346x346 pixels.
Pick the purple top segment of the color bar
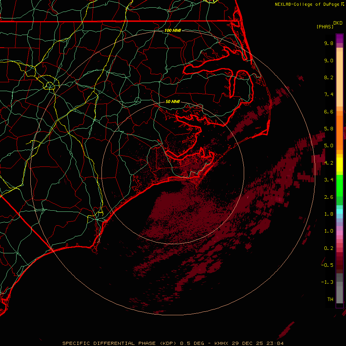[339, 38]
